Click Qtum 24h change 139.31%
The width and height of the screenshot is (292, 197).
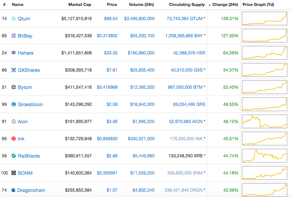(230, 19)
